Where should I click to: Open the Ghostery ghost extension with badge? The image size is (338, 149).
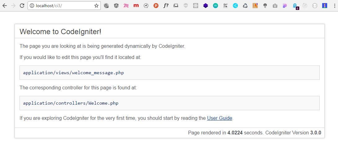(x=295, y=6)
